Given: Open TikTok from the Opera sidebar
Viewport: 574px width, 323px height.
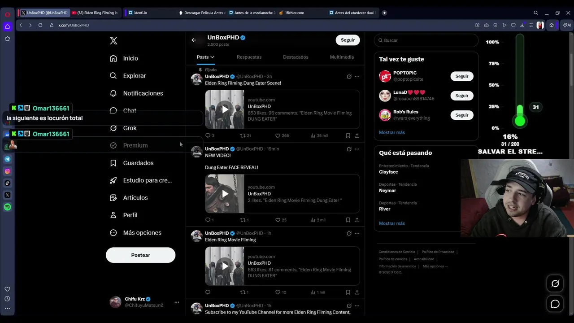Looking at the screenshot, I should pos(8,183).
